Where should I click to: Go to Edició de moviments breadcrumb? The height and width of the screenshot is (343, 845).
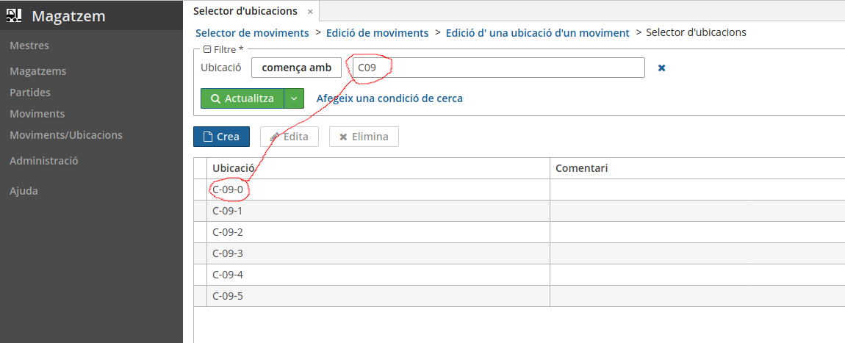pos(377,33)
